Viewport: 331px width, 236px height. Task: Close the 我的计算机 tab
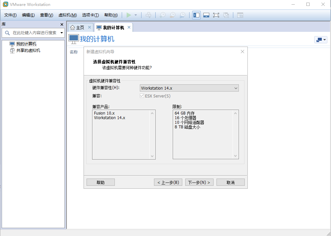(129, 27)
